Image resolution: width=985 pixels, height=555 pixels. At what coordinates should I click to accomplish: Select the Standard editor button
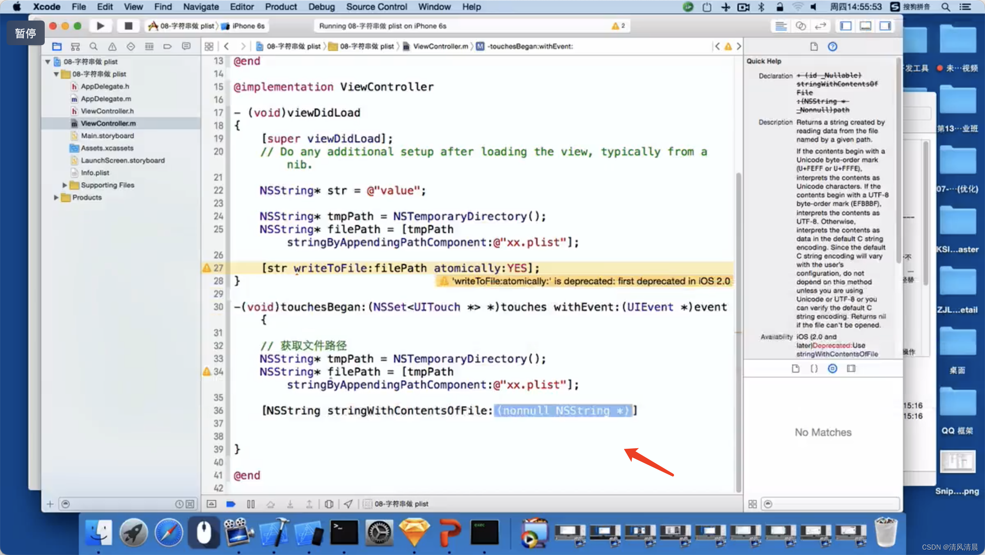[781, 26]
